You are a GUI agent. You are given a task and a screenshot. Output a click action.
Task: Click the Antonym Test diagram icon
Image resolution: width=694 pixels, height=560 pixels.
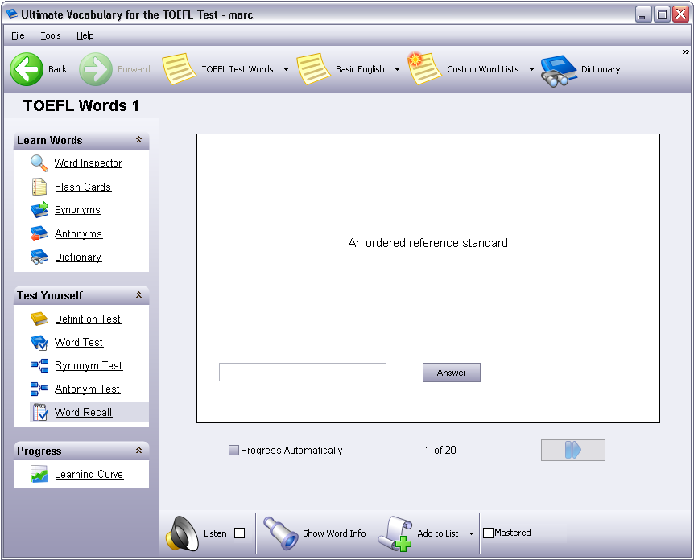pyautogui.click(x=39, y=389)
